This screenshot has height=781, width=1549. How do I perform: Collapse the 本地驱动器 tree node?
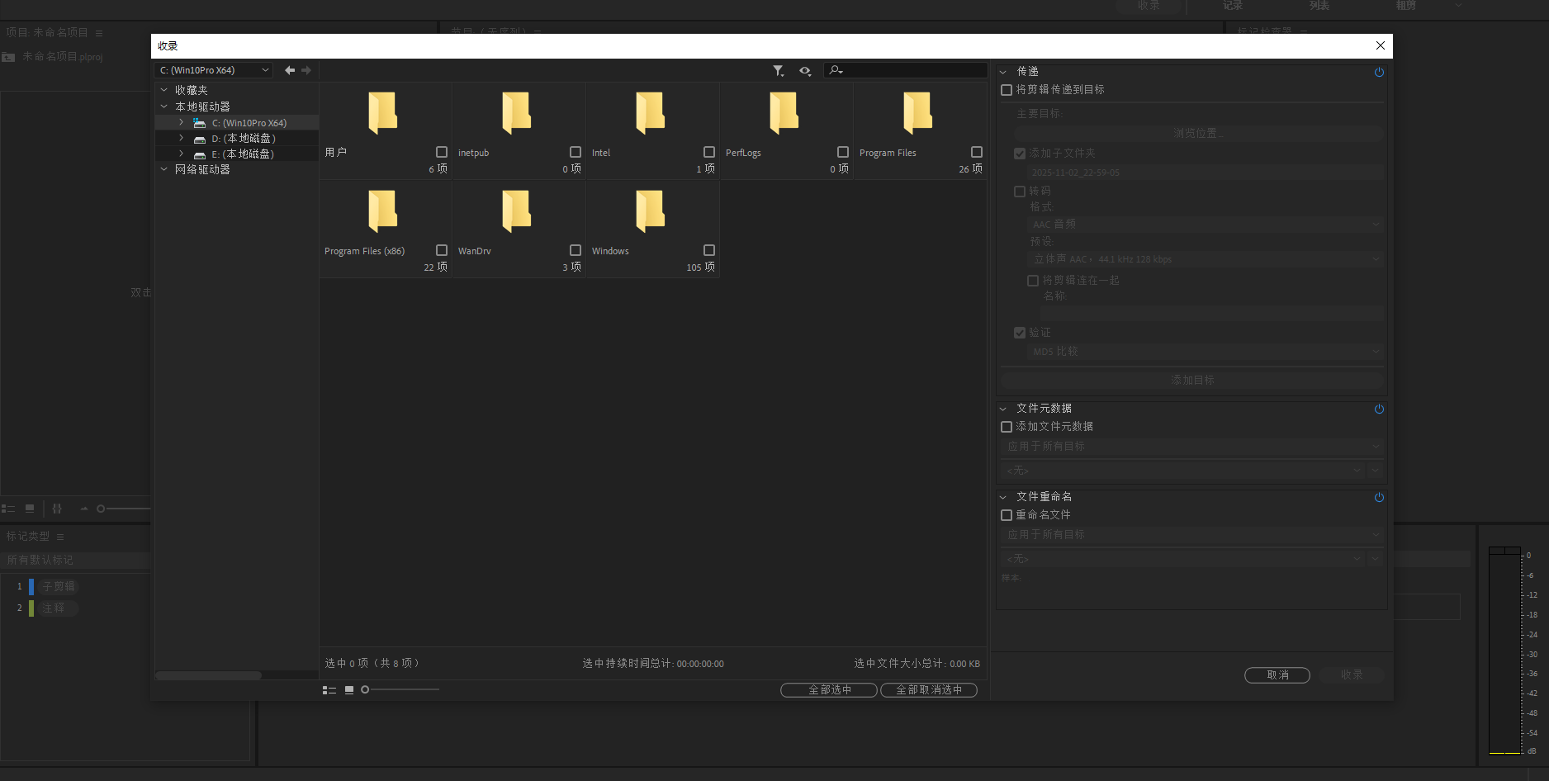pos(163,106)
